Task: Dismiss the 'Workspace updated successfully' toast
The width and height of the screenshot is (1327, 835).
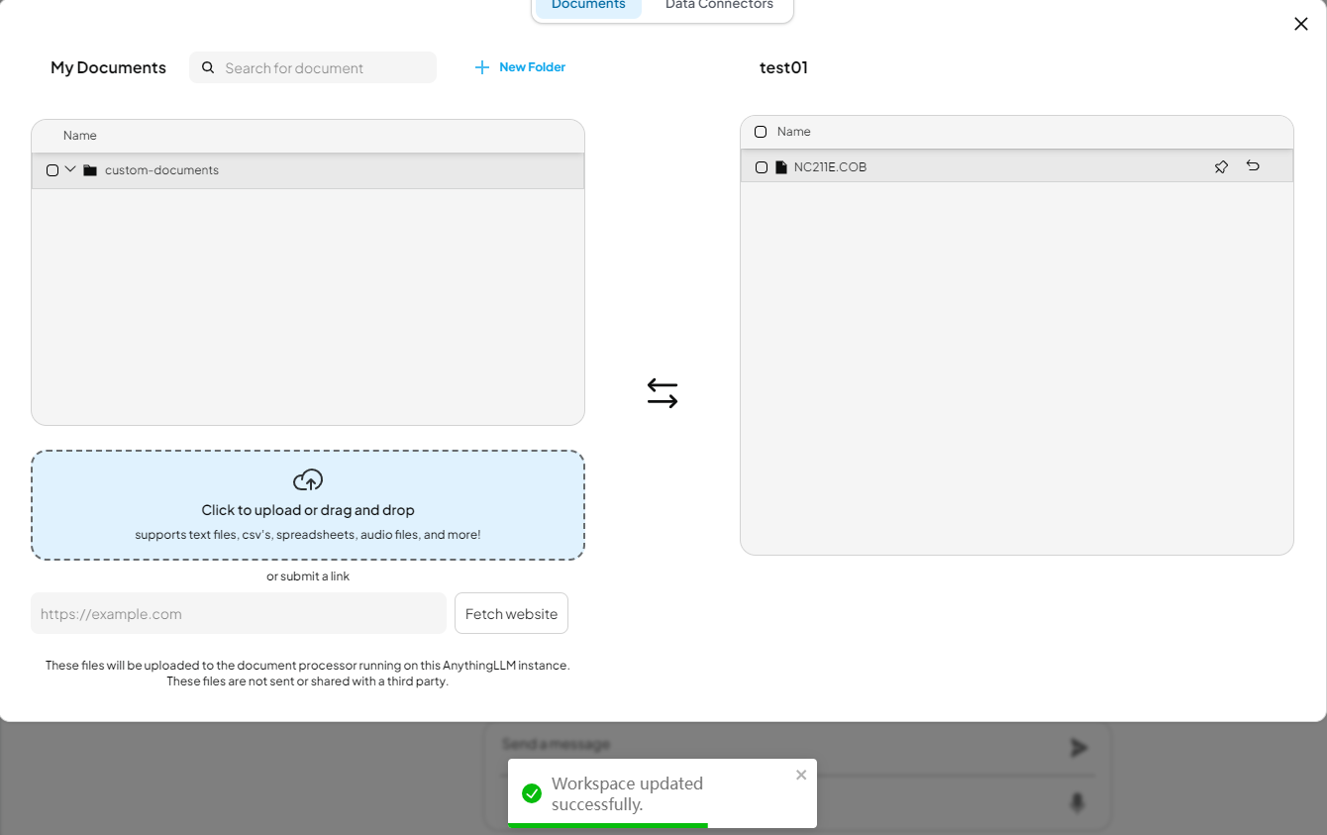Action: [x=801, y=775]
